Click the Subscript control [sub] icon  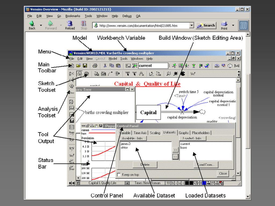(x=237, y=66)
